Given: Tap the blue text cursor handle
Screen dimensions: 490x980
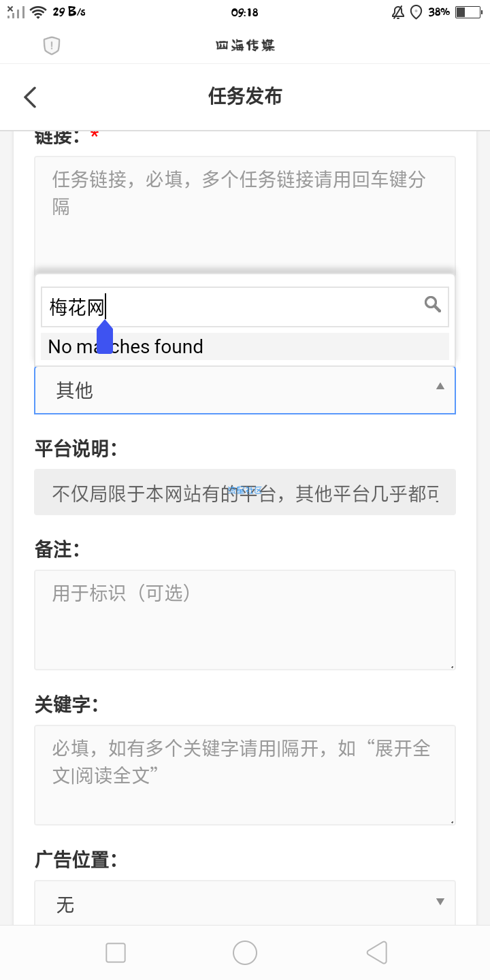Looking at the screenshot, I should point(105,337).
